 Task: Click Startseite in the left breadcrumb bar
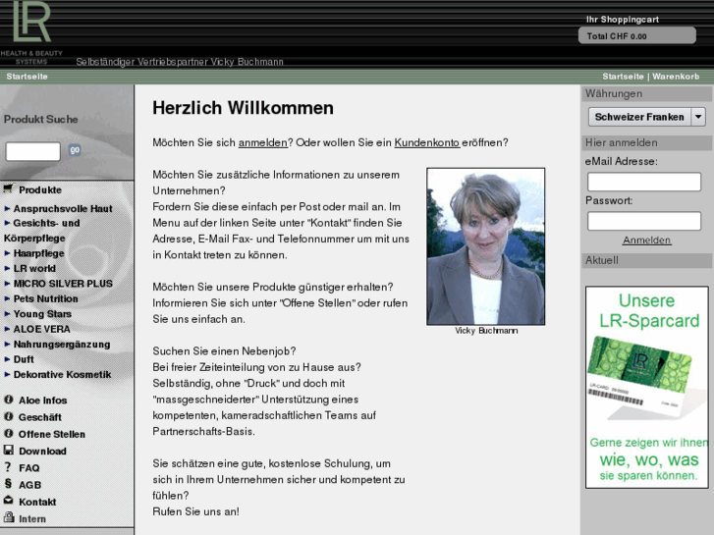tap(27, 77)
